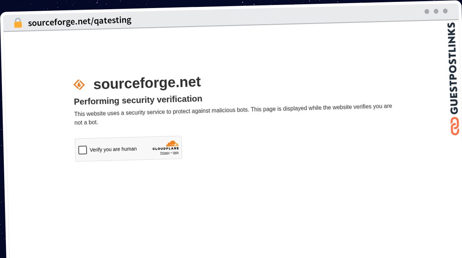Click the paragraph about malicious bots
462x258 pixels.
tap(233, 114)
